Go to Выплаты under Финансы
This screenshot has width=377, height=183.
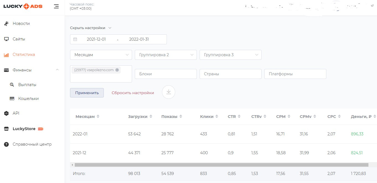point(27,85)
